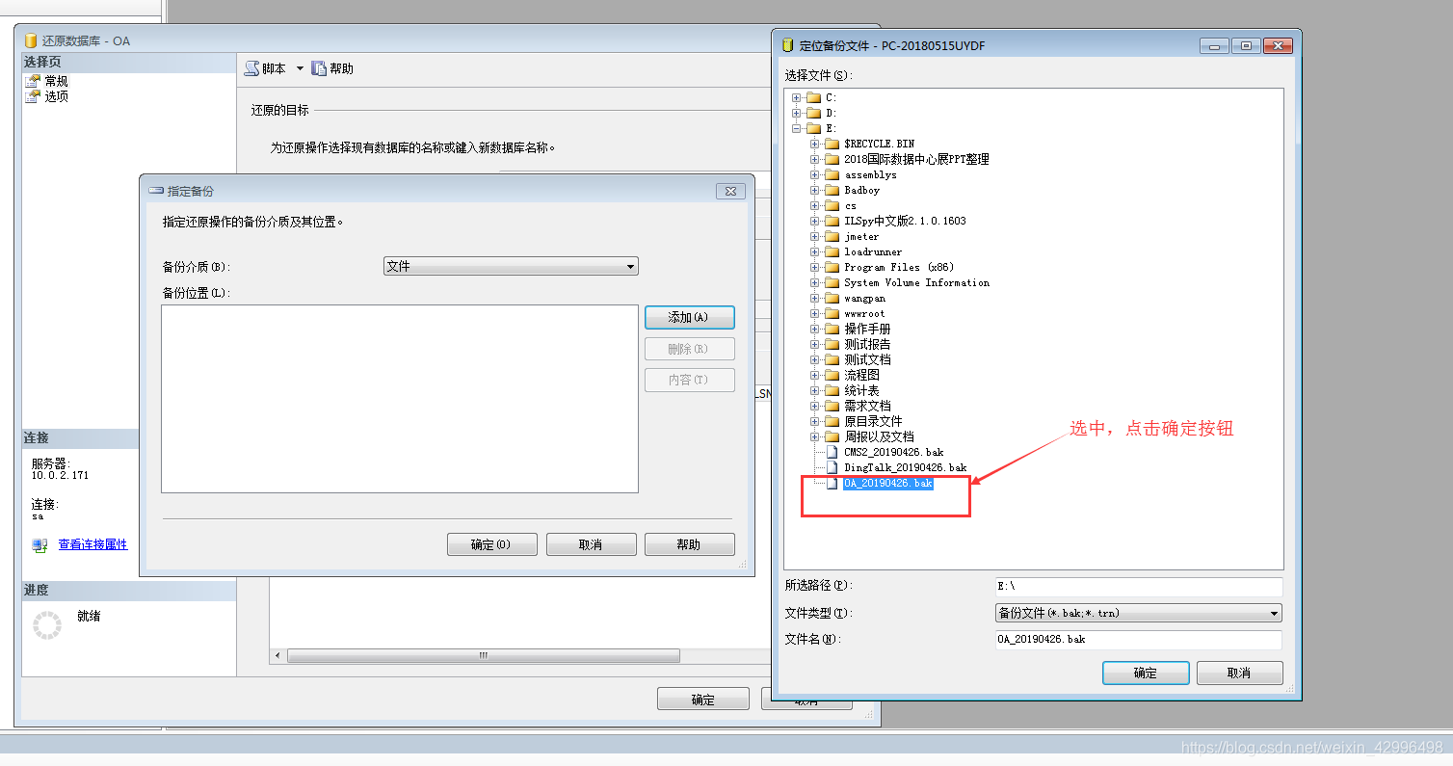Close the 指定备份 dialog

pos(731,192)
